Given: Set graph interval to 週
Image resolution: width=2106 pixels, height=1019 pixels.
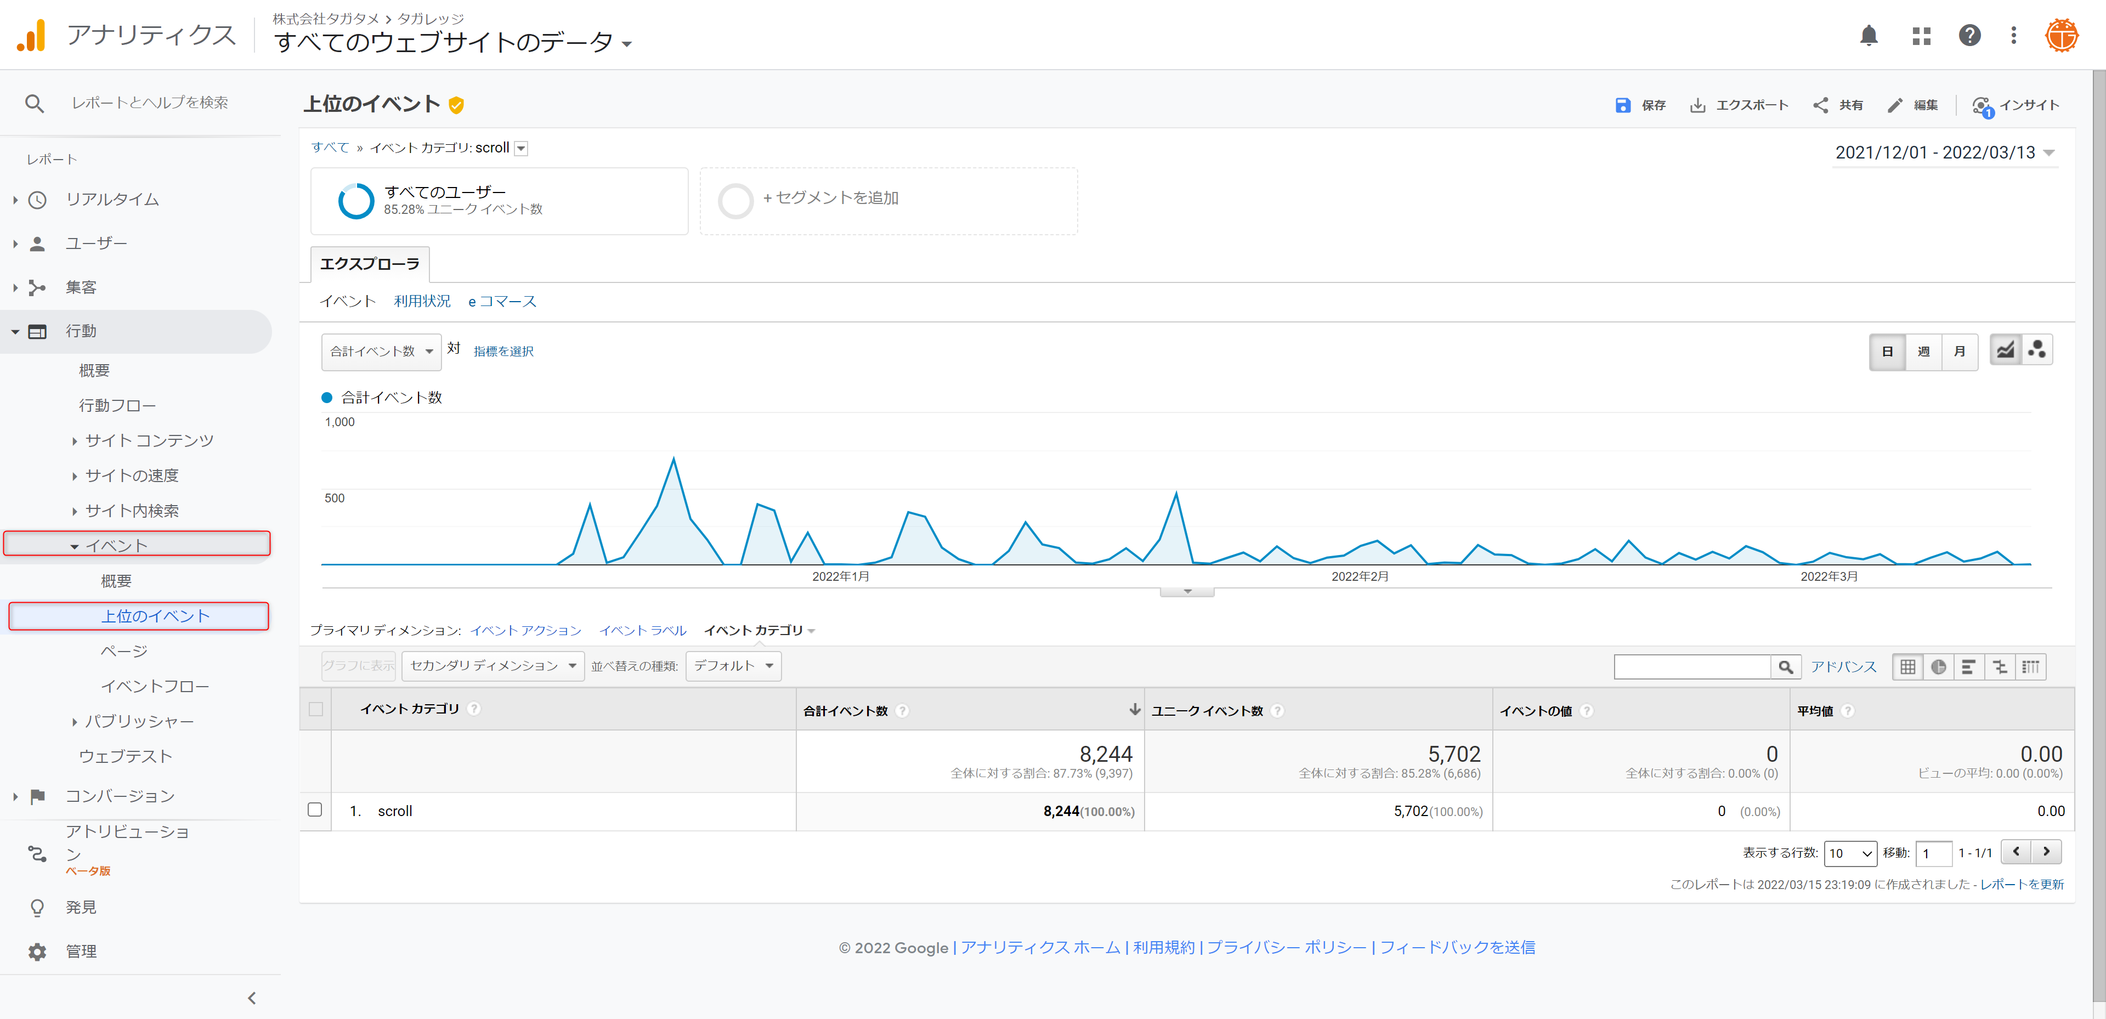Looking at the screenshot, I should click(1924, 352).
